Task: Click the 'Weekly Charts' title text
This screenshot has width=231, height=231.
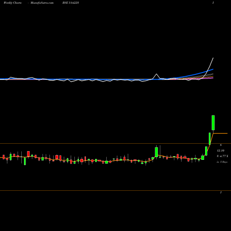Action: coord(12,3)
